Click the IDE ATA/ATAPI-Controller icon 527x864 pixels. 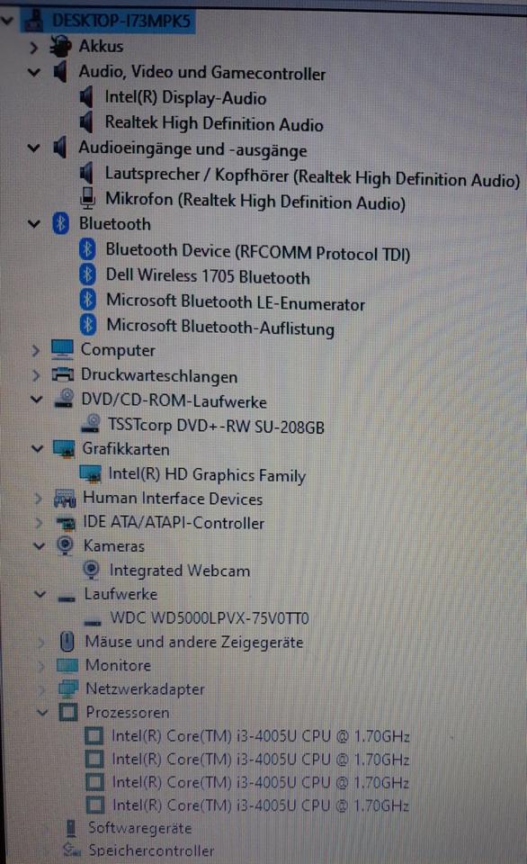(66, 522)
